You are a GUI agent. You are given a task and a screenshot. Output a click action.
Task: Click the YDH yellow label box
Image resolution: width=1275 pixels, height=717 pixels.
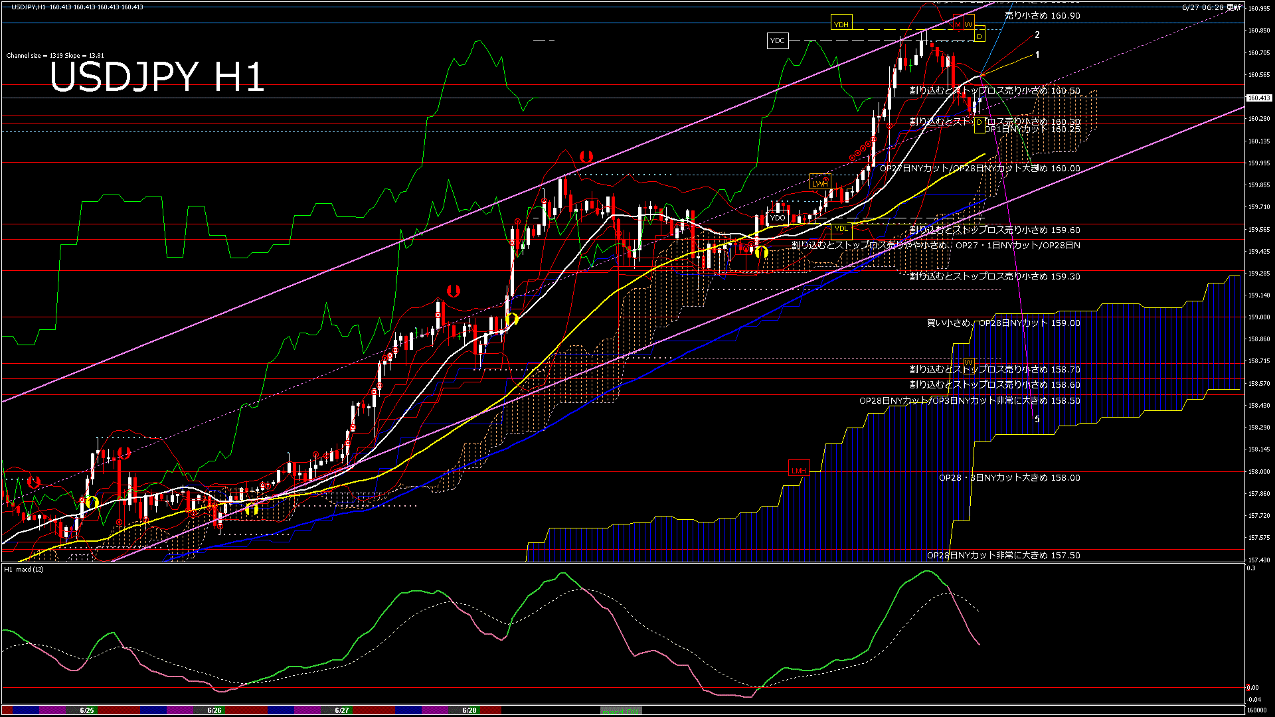(841, 25)
